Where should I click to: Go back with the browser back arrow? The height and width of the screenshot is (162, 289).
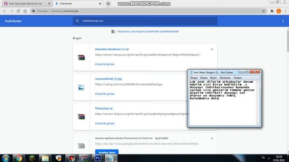click(x=5, y=11)
